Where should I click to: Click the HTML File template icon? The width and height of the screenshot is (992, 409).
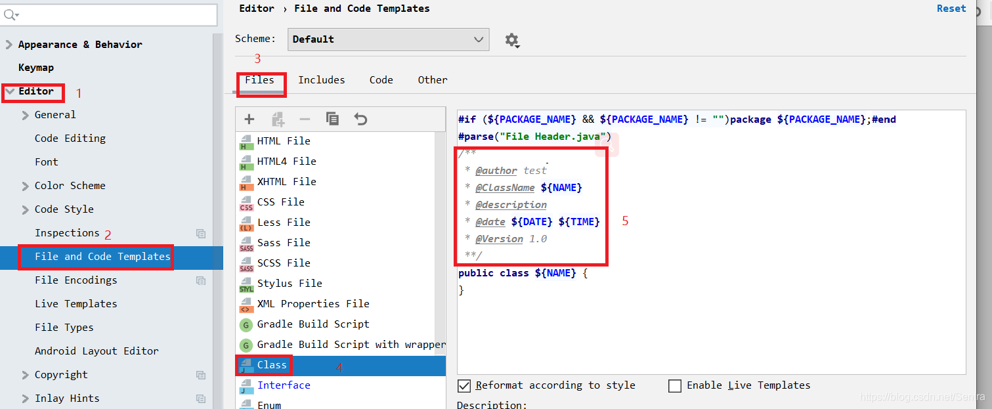(x=246, y=141)
